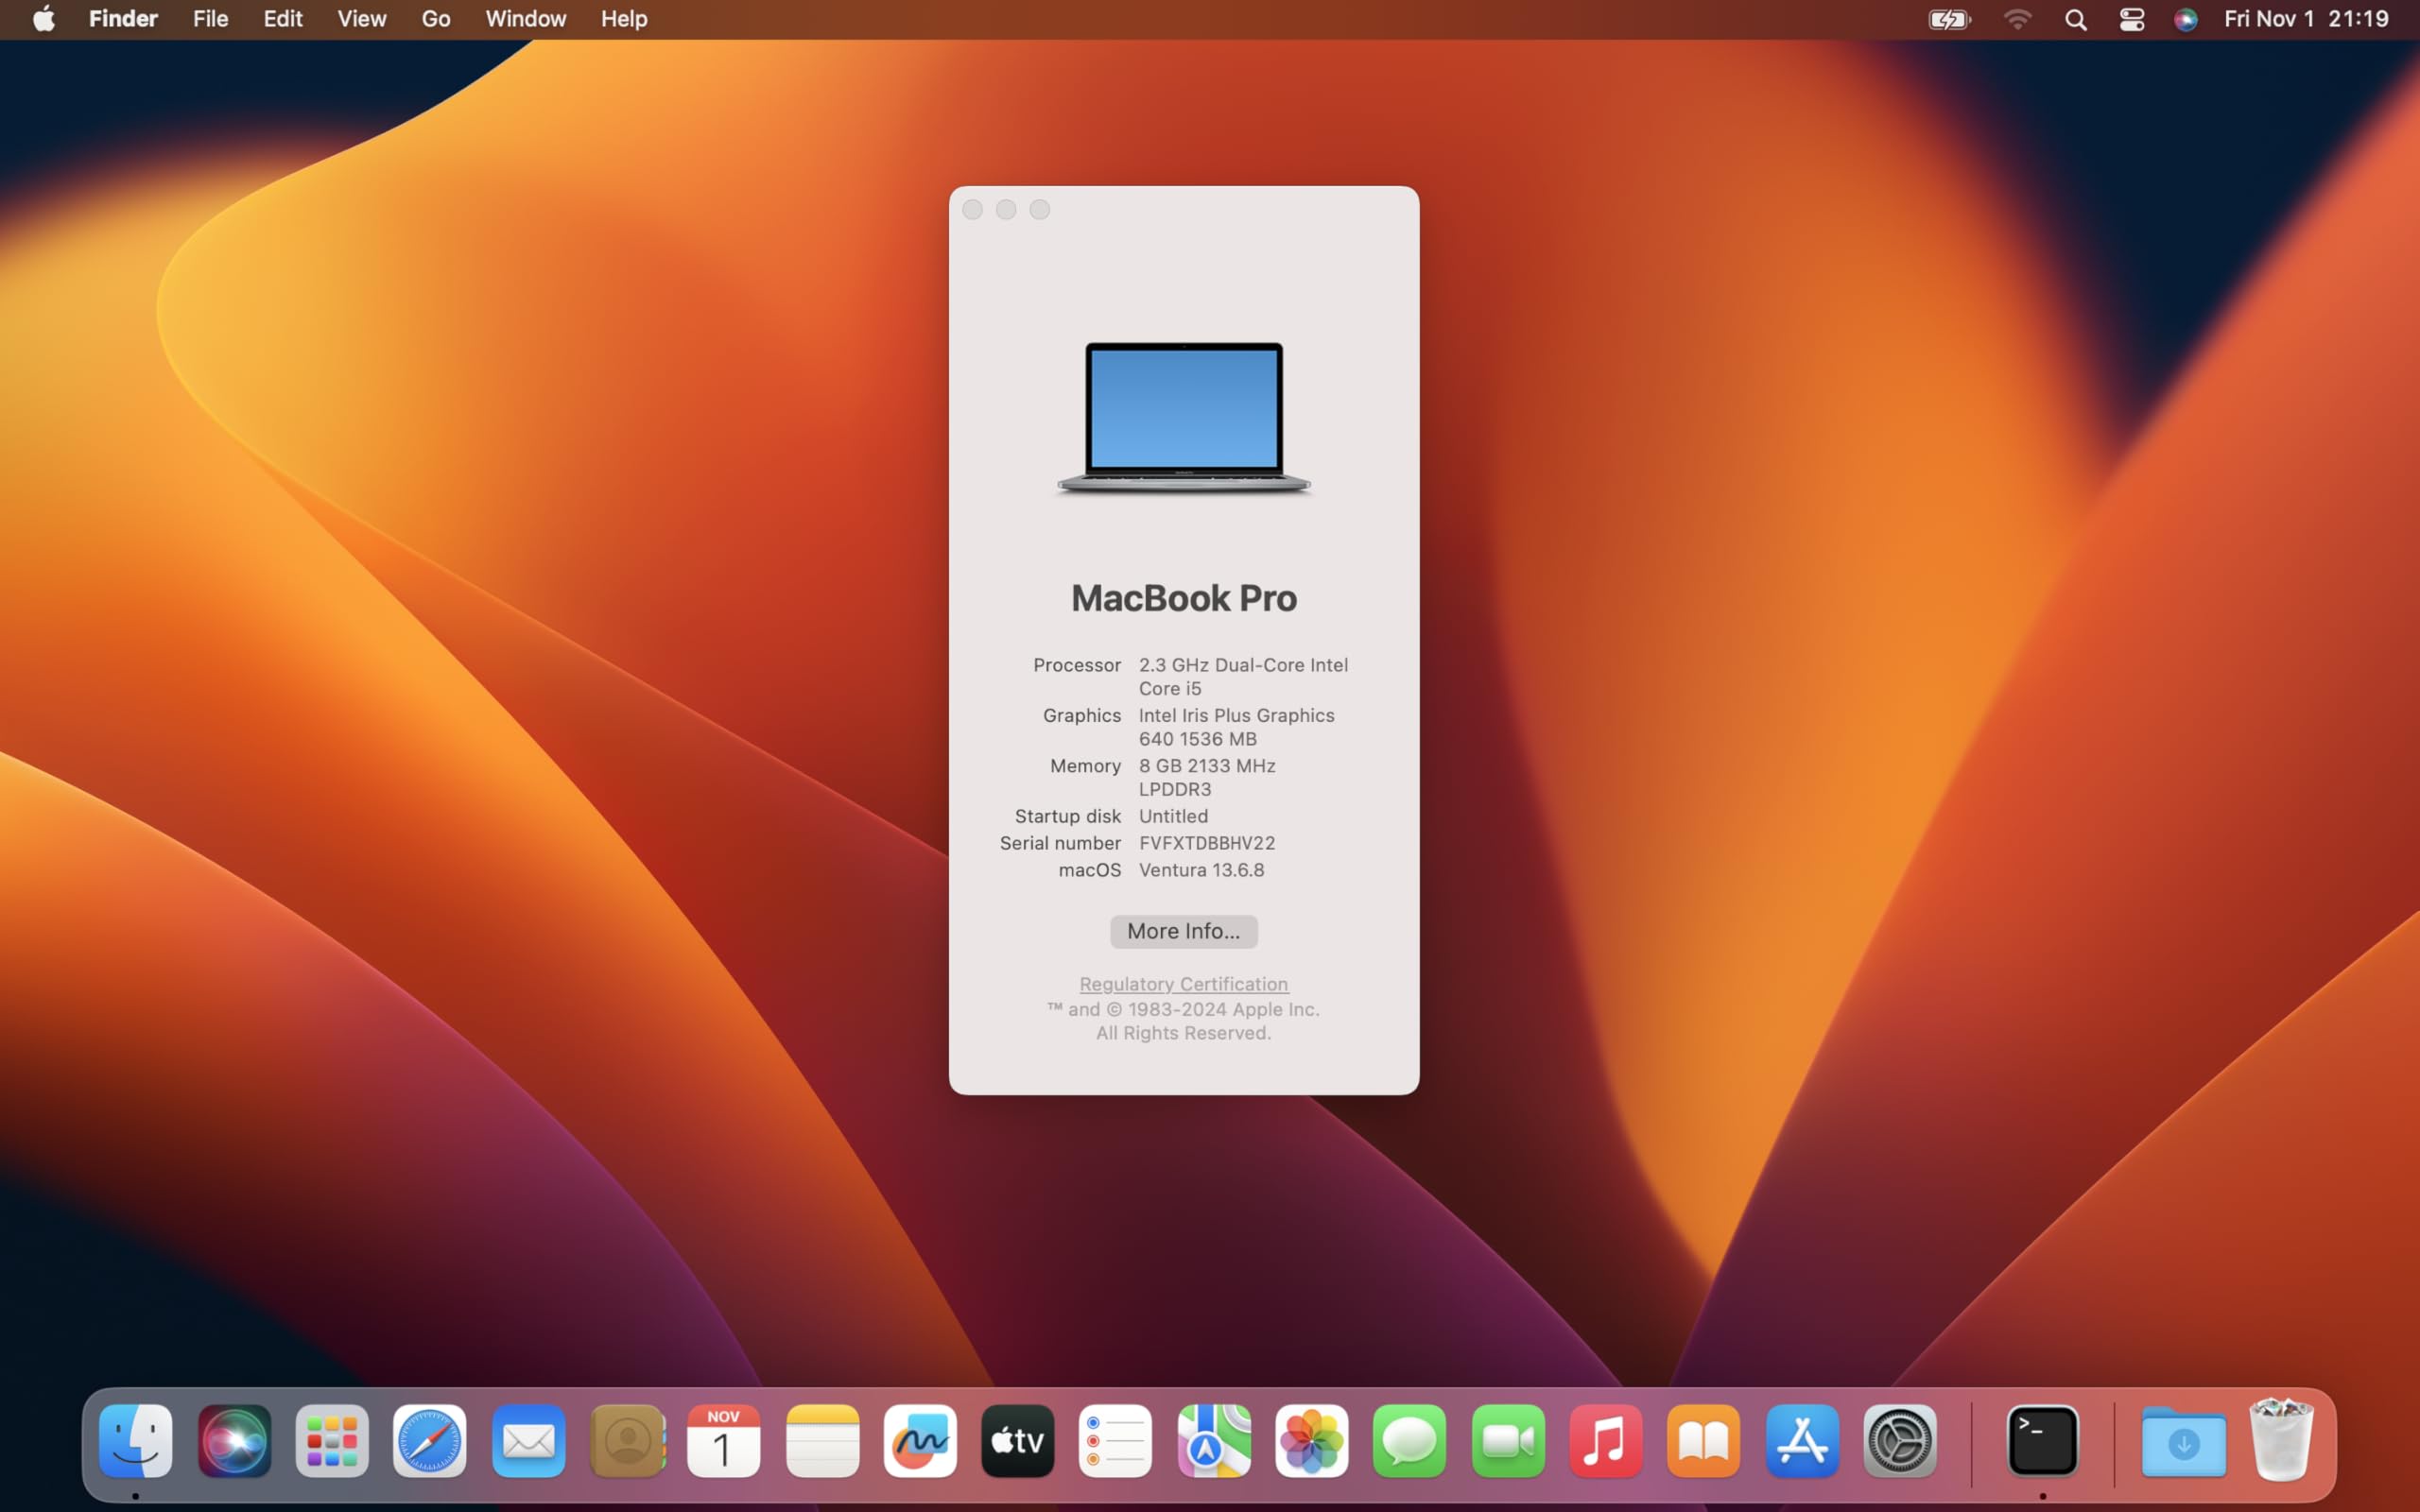Open the View menu
The width and height of the screenshot is (2420, 1512).
click(x=362, y=19)
